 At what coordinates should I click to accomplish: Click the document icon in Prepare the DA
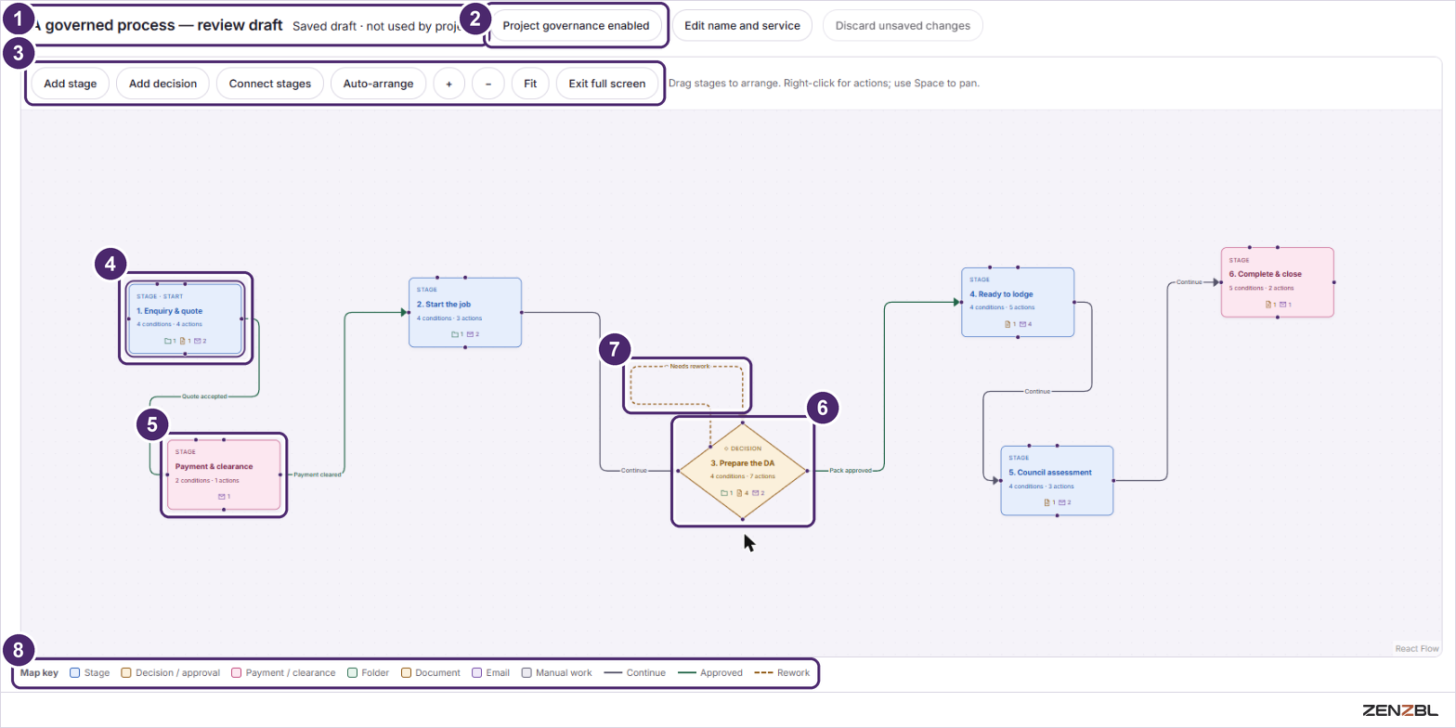pyautogui.click(x=739, y=493)
